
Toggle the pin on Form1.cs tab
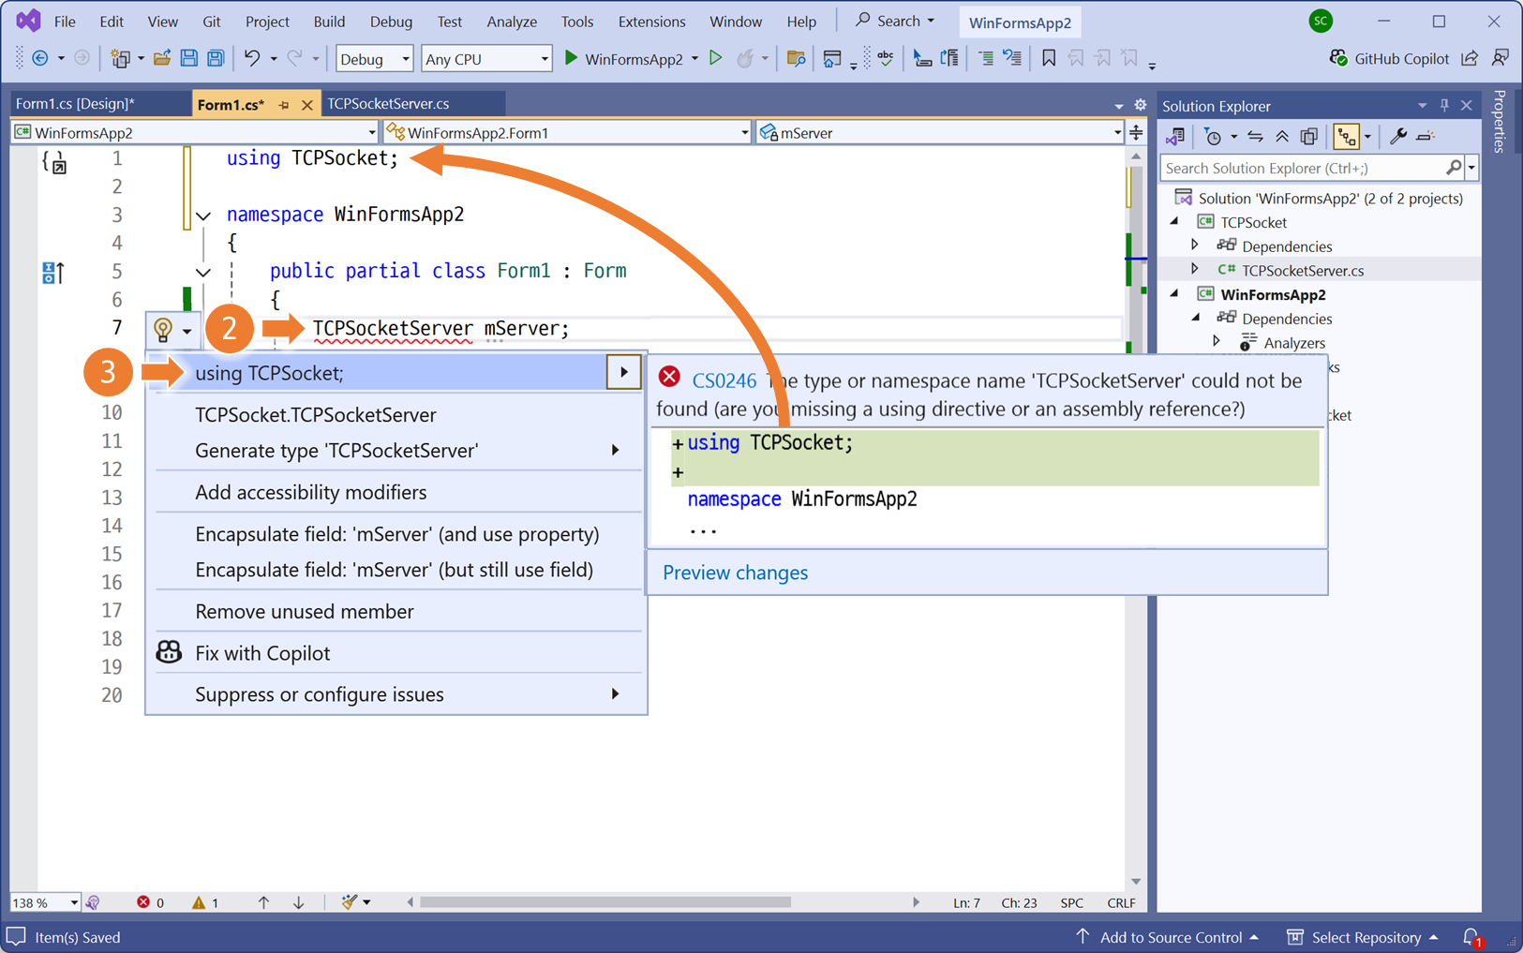(x=284, y=105)
